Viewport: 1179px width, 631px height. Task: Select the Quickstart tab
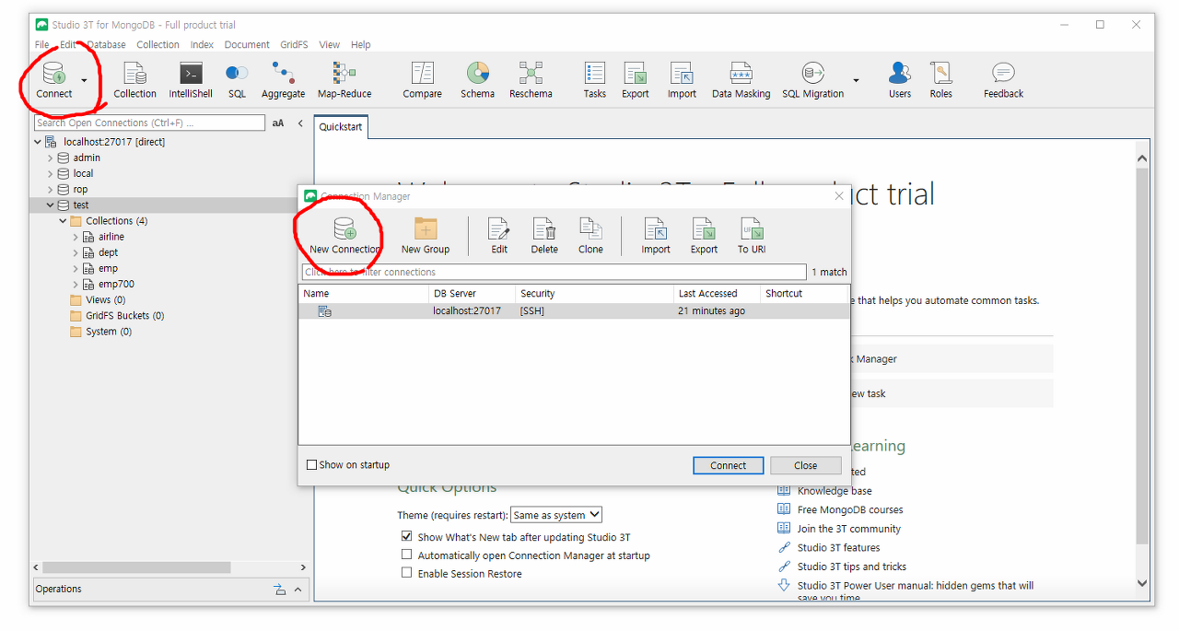pyautogui.click(x=341, y=127)
